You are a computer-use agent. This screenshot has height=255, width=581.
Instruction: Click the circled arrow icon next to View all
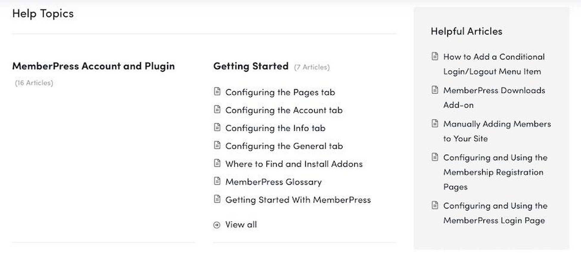217,225
